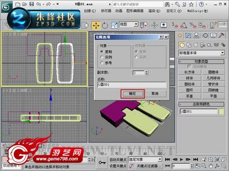This screenshot has width=229, height=171.
Task: Select 复制 radio under 对象 group
Action: (102, 52)
